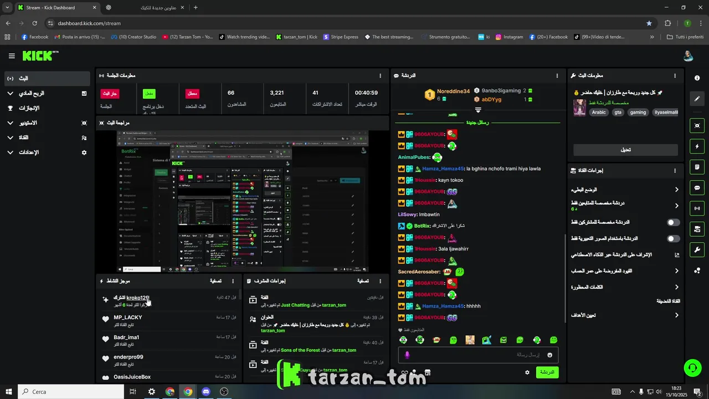Click the wrench icon in the right sidebar

point(697,249)
